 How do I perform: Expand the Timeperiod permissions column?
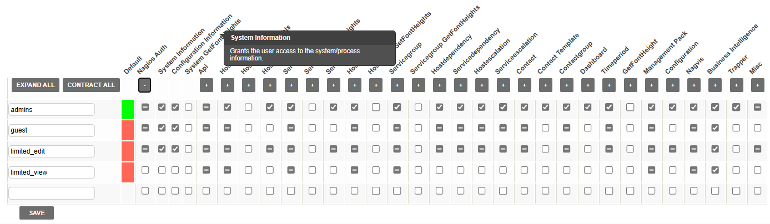pos(609,85)
